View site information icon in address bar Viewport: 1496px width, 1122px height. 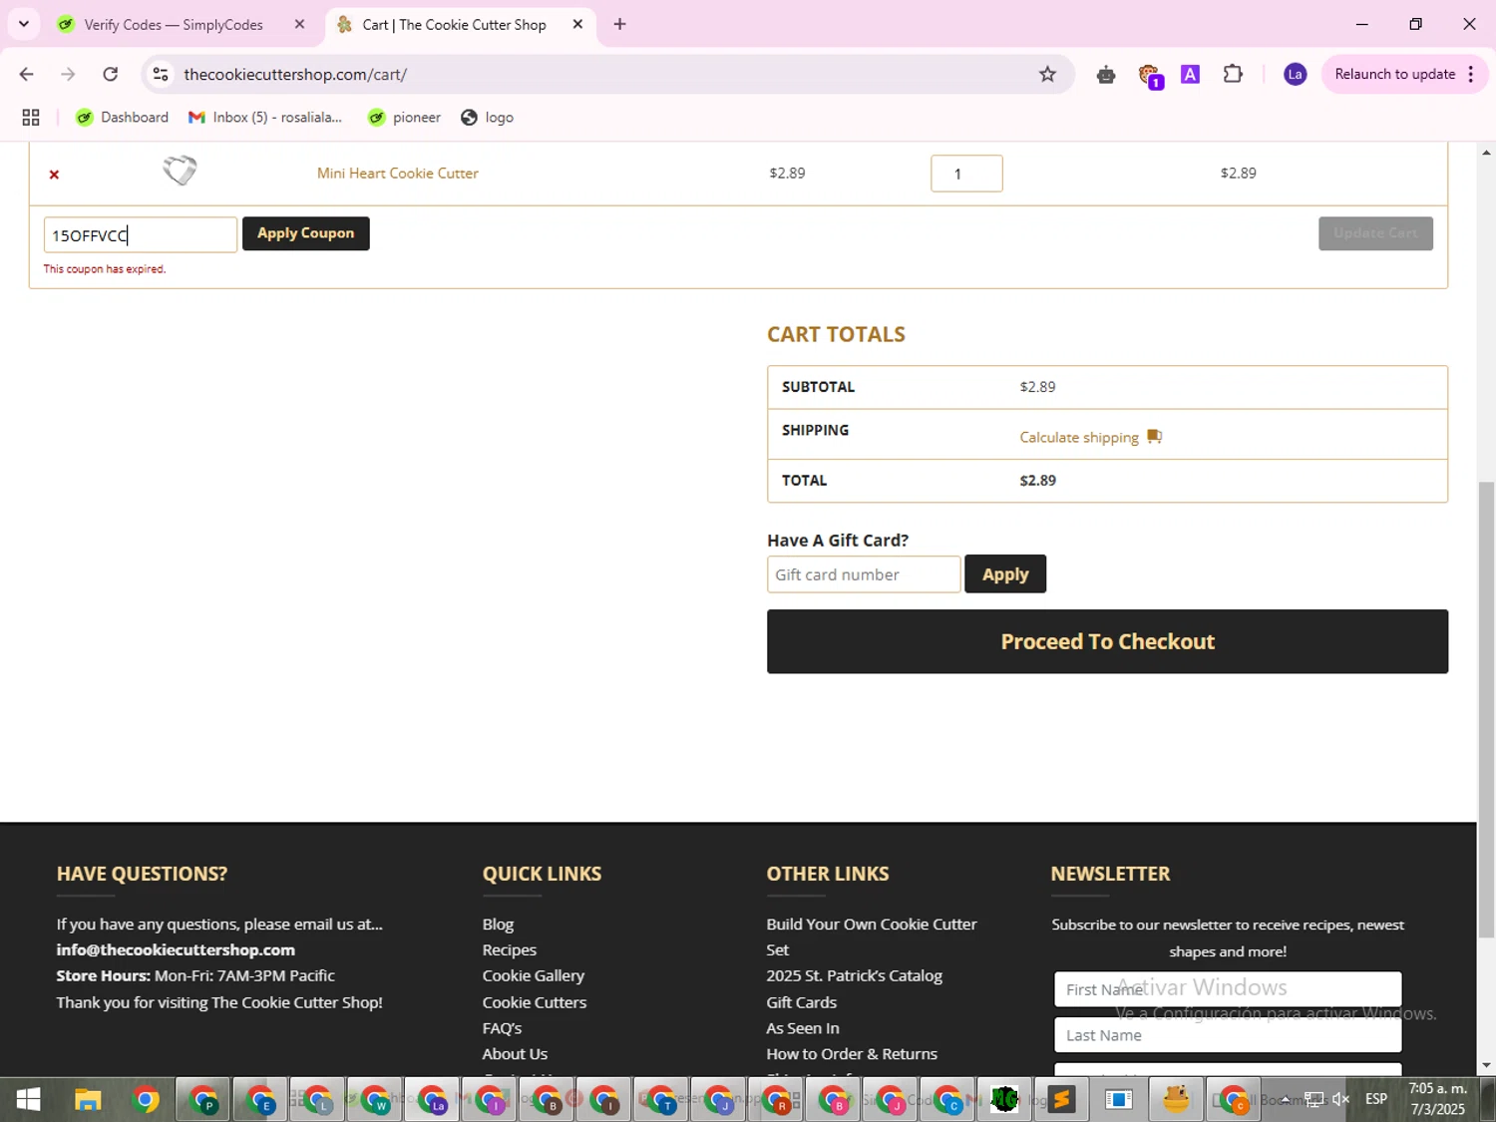click(161, 74)
